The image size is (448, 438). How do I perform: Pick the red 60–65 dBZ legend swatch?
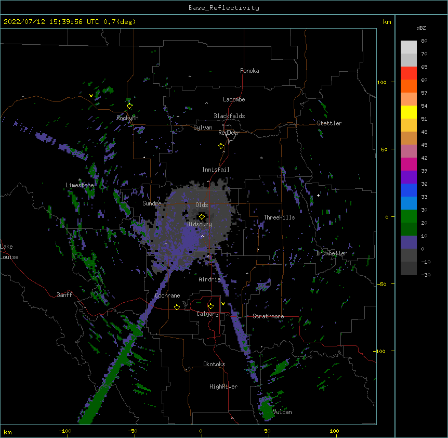click(409, 73)
